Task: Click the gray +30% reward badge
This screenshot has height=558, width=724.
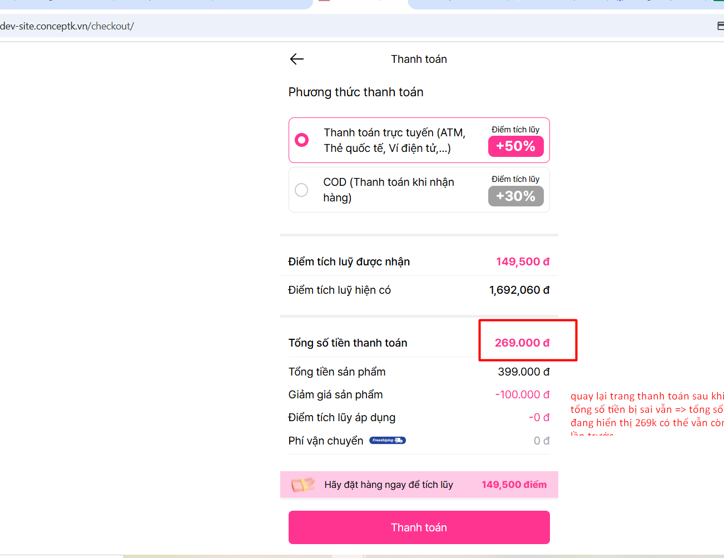Action: click(515, 196)
